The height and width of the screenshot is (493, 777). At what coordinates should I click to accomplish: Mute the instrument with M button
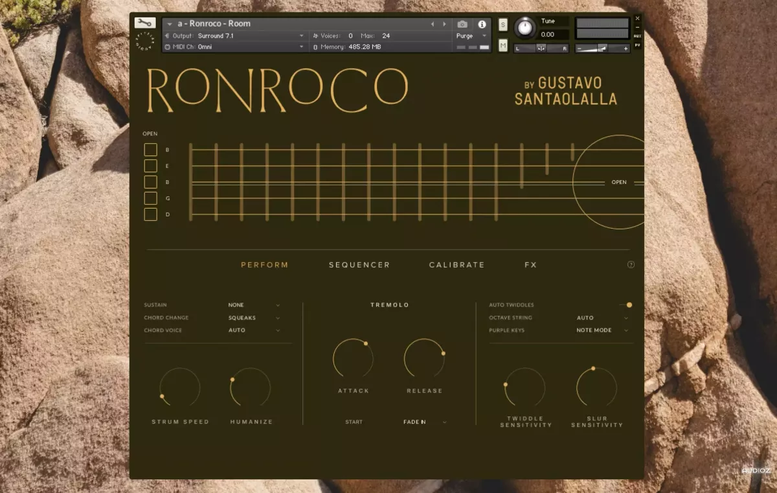pos(503,45)
